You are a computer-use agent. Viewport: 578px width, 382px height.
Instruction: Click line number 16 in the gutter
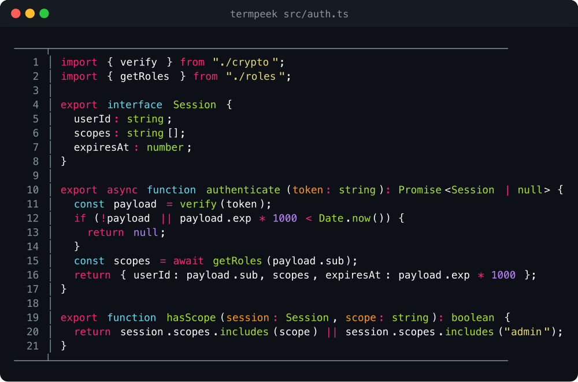pos(33,275)
